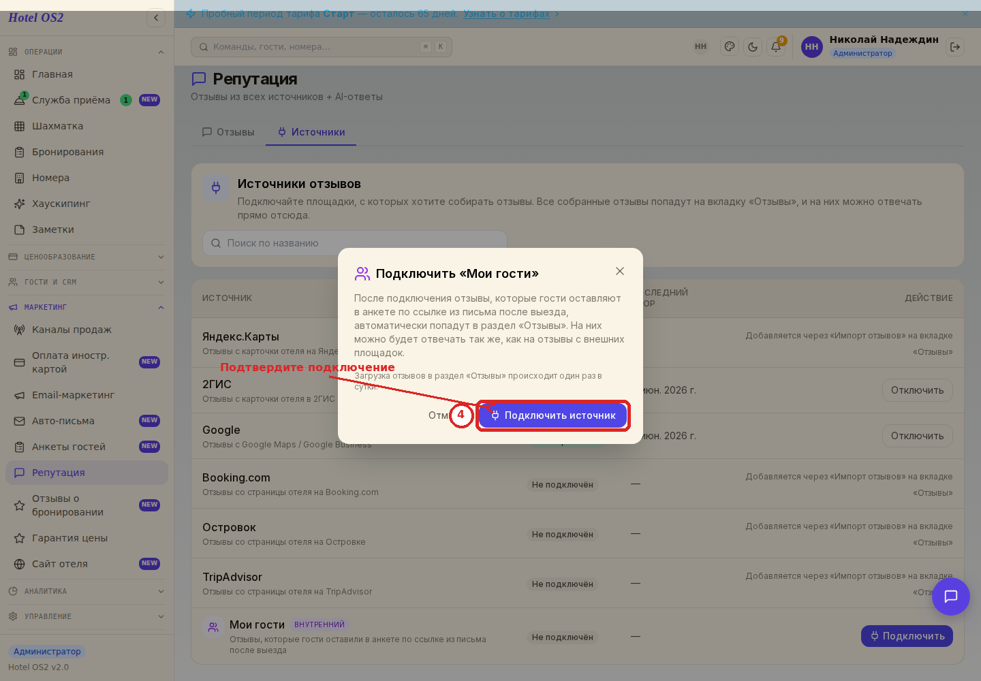The width and height of the screenshot is (981, 681).
Task: Click the Администратор label in sidebar footer
Action: 47,652
